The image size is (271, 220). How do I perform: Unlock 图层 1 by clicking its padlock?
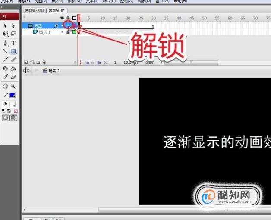pyautogui.click(x=68, y=32)
